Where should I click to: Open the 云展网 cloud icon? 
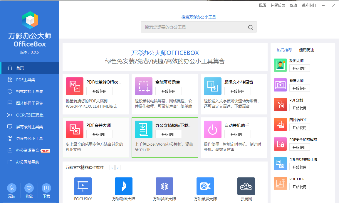pyautogui.click(x=246, y=186)
